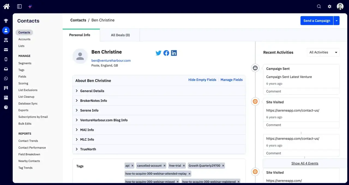Open the envelope campaigns icon in the left rail
349x185 pixels.
tap(6, 50)
